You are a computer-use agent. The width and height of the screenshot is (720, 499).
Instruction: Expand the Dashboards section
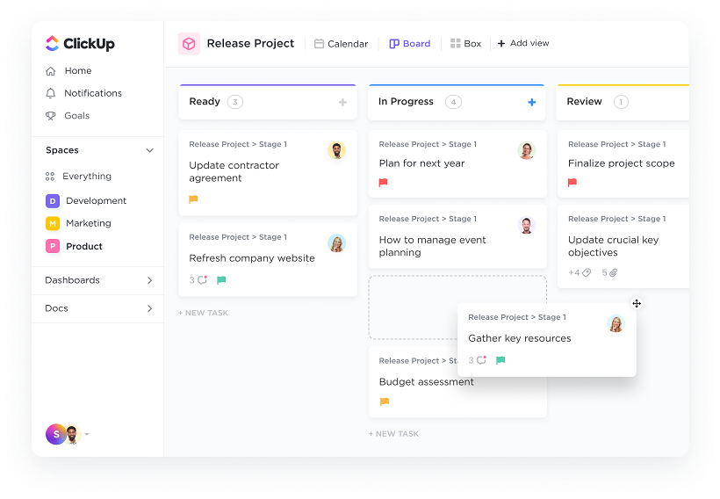pyautogui.click(x=149, y=280)
